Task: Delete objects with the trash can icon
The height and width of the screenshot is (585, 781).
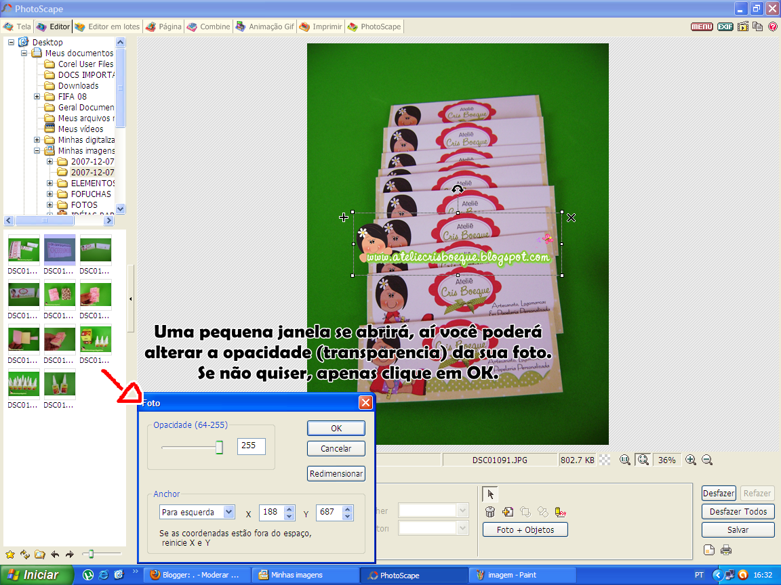Action: 490,512
